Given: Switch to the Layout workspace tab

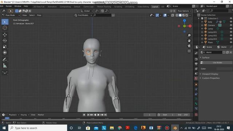Looking at the screenshot, I should (155, 7).
